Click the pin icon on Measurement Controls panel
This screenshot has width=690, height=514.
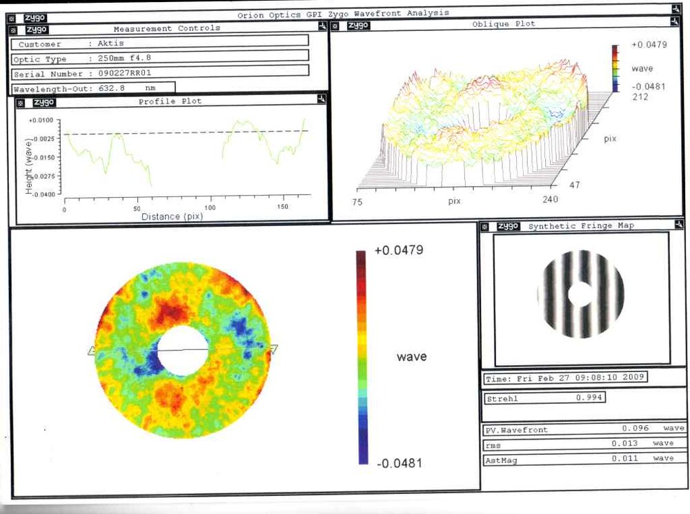click(323, 25)
